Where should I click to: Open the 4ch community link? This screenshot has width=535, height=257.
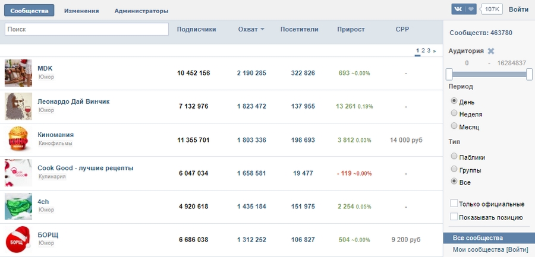click(x=43, y=201)
